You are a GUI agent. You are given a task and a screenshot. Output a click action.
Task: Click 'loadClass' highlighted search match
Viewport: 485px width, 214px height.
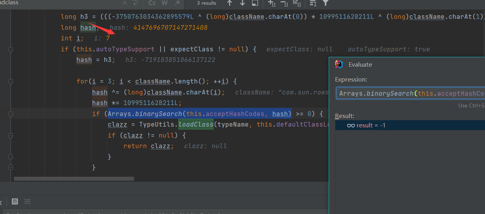(x=196, y=125)
